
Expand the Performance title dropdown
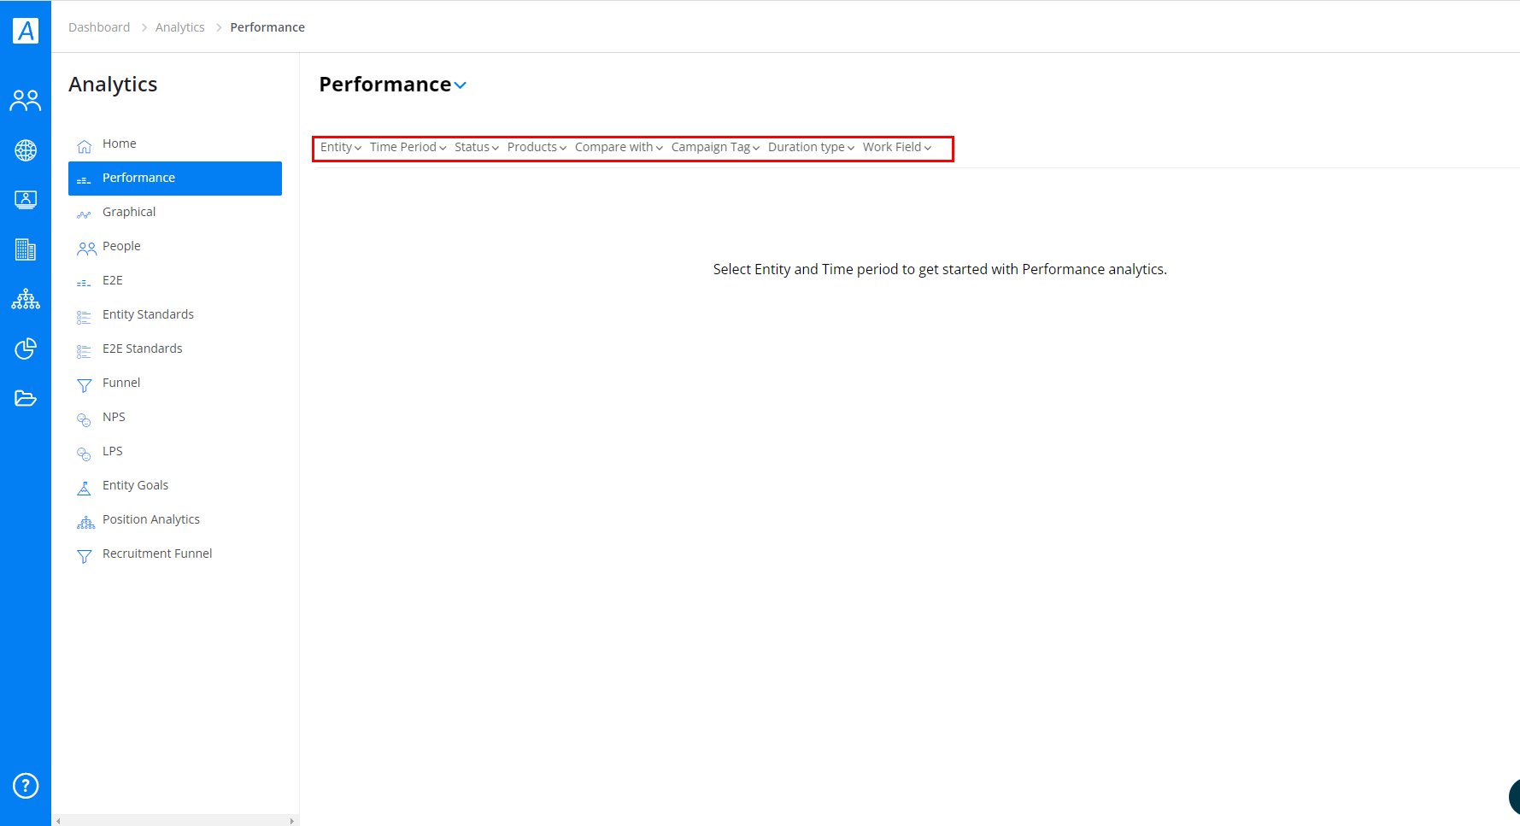point(461,85)
